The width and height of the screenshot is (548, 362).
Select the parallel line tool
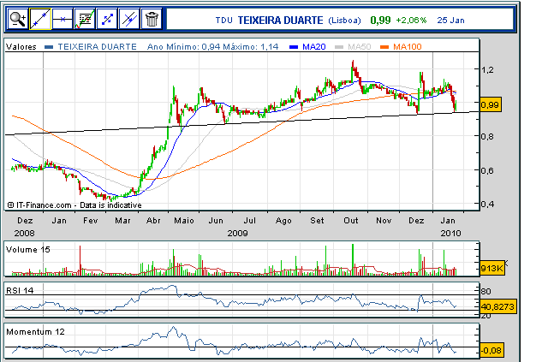click(x=129, y=19)
